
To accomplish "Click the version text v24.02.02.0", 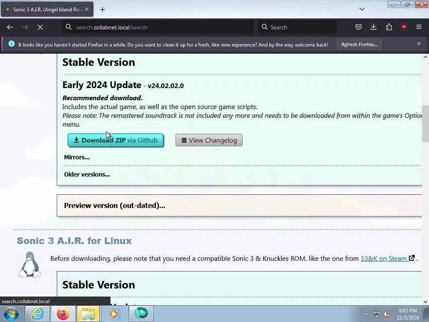I will 165,86.
